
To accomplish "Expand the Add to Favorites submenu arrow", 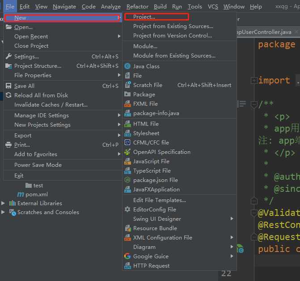I will click(119, 154).
